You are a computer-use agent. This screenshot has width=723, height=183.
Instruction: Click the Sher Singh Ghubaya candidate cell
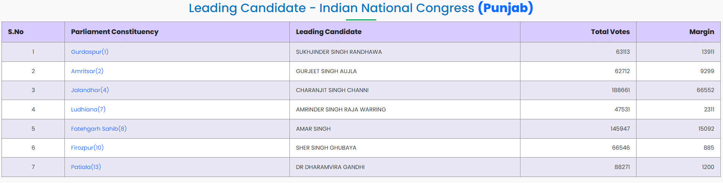coord(326,148)
